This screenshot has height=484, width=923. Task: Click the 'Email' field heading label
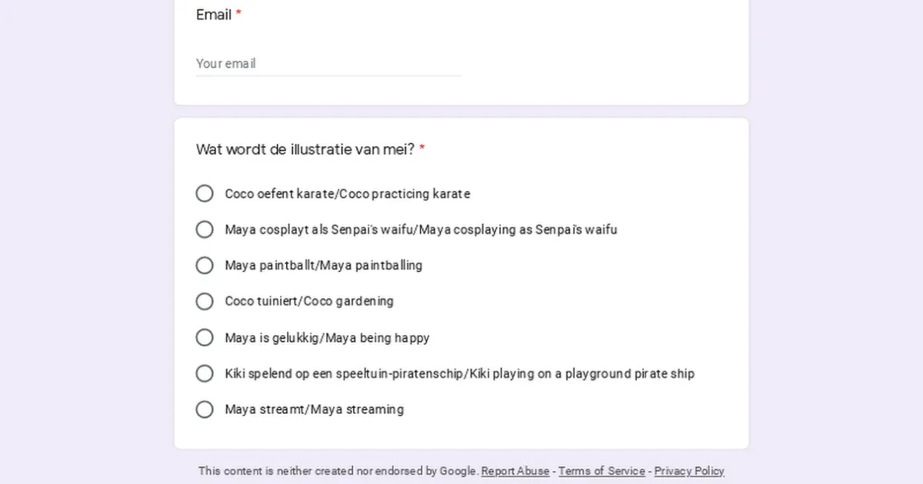click(214, 15)
